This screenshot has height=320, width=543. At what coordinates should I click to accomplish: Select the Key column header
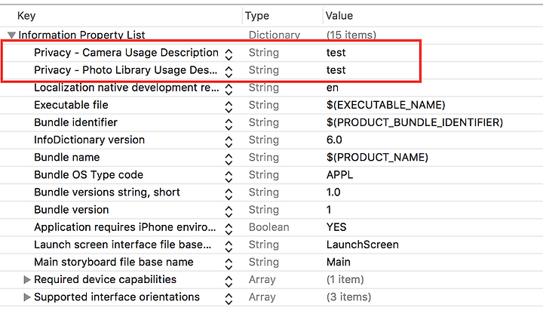[x=26, y=16]
